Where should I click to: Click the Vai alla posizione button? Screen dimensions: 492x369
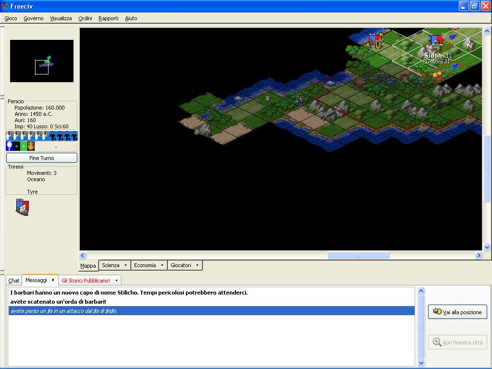click(457, 312)
